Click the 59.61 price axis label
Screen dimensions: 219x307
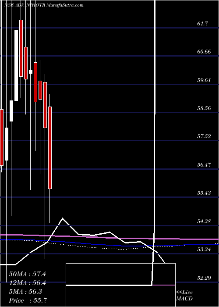tap(204, 80)
